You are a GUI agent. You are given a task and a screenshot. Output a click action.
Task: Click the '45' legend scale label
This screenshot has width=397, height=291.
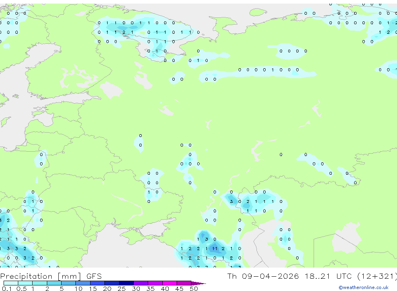point(179,289)
